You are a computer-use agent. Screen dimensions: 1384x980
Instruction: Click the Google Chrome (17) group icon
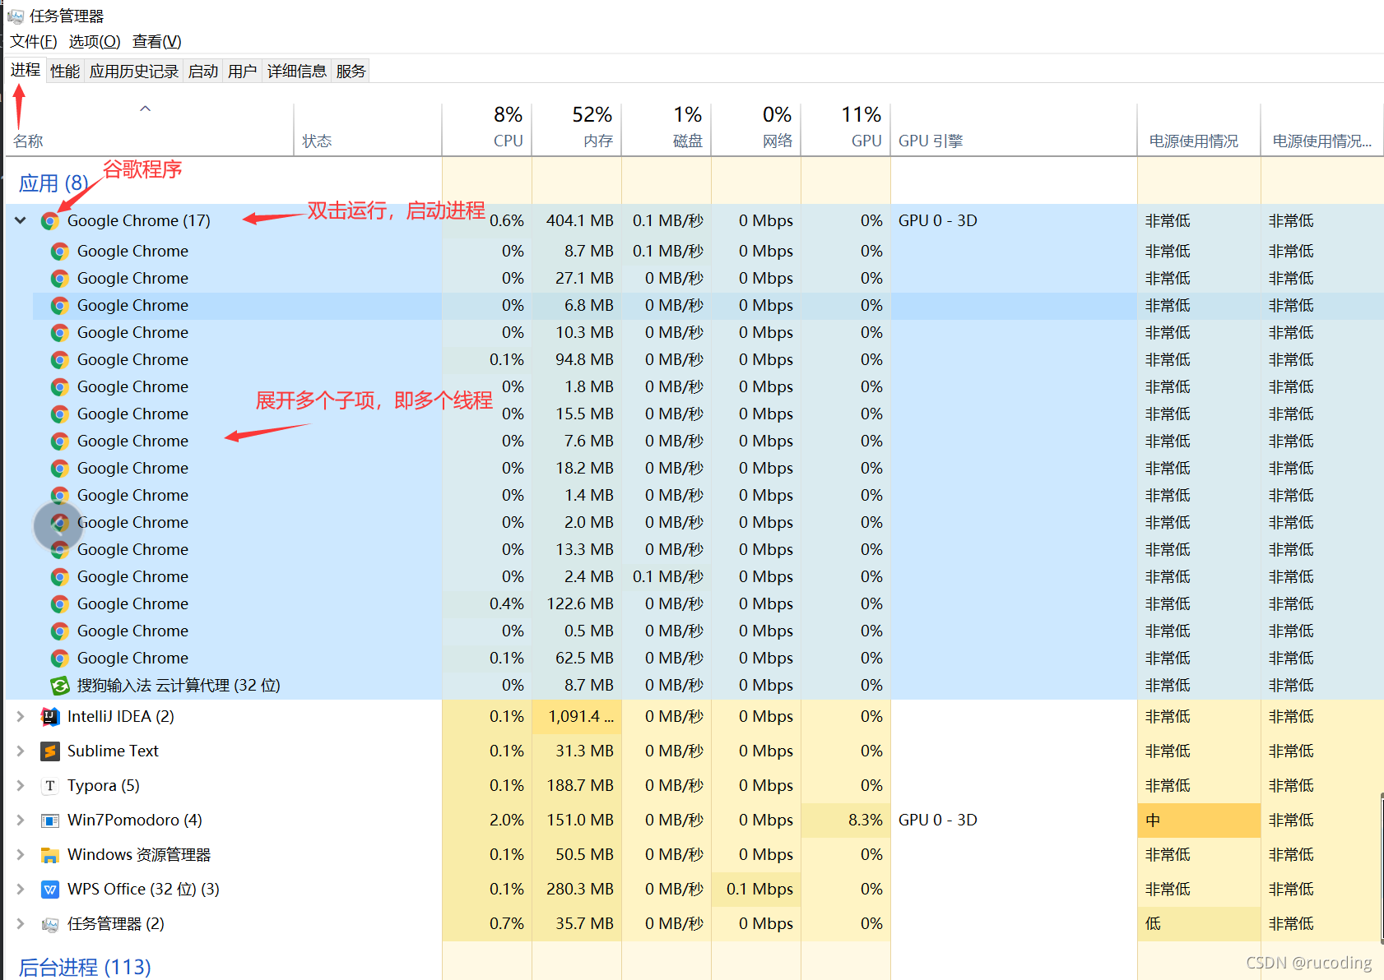pyautogui.click(x=49, y=220)
